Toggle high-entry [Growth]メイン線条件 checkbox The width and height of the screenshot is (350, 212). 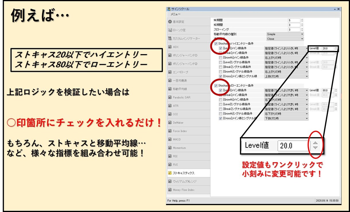(x=220, y=58)
